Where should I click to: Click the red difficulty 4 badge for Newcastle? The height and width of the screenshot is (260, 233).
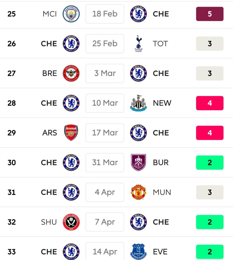pos(210,103)
